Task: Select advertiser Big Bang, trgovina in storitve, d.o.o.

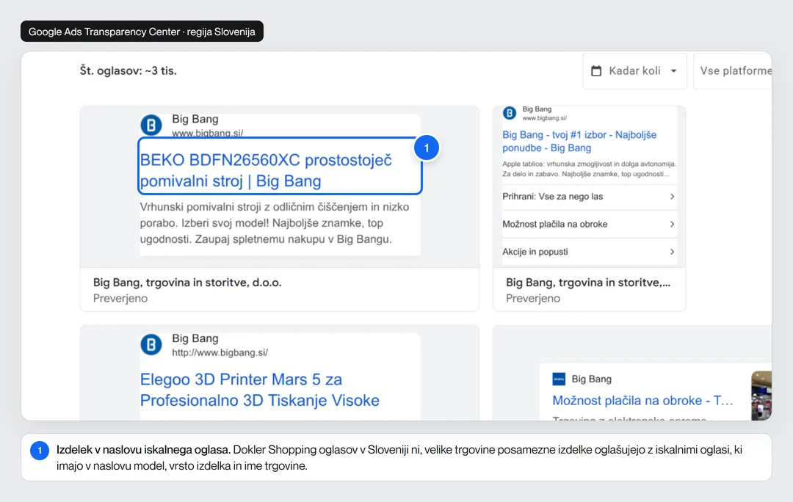Action: 187,283
